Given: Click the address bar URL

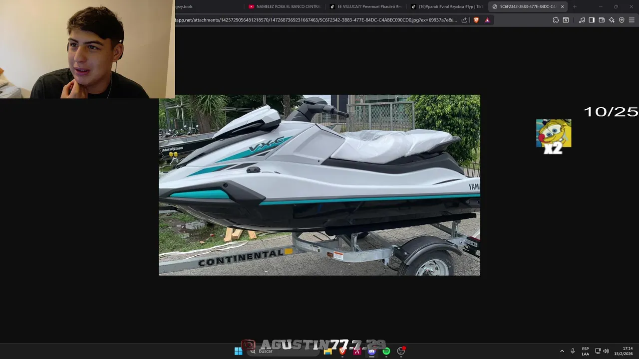Looking at the screenshot, I should 316,20.
